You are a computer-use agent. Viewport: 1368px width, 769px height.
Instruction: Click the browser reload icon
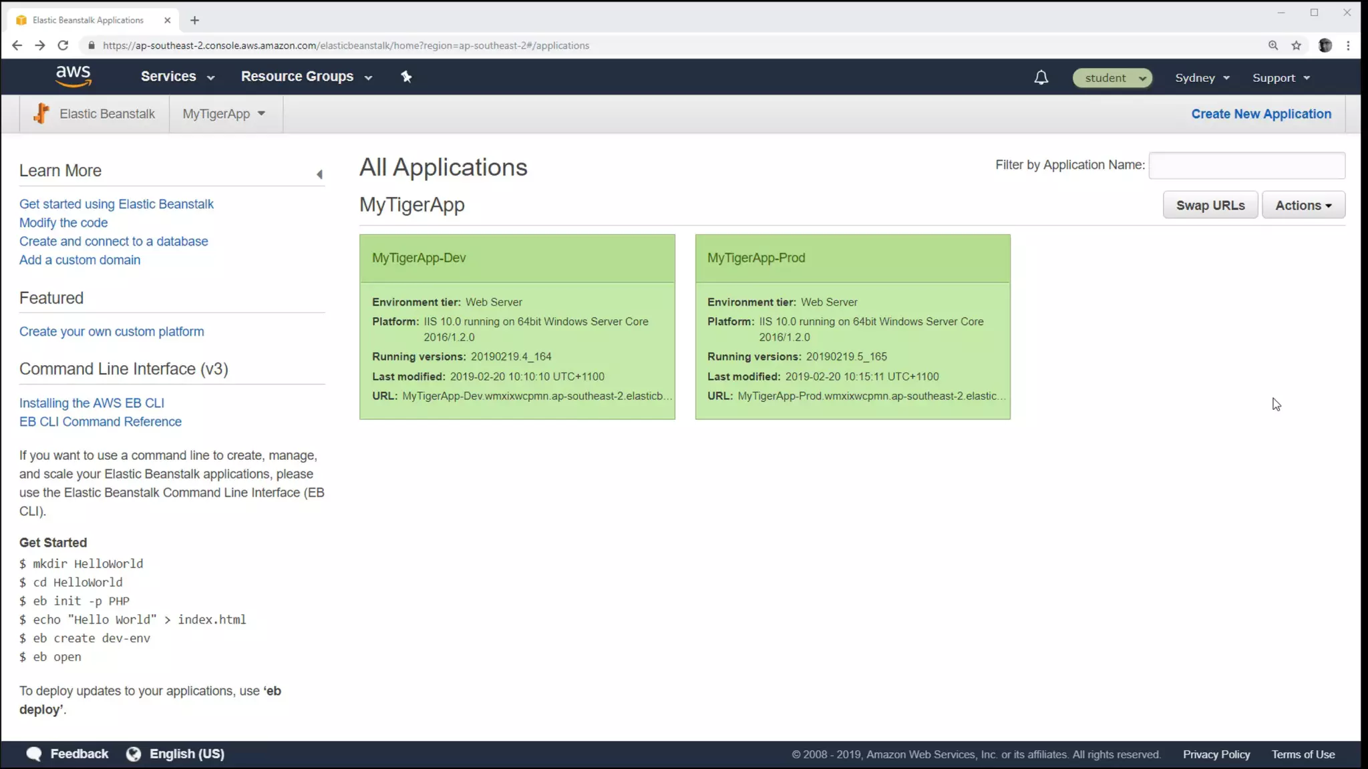pyautogui.click(x=63, y=45)
